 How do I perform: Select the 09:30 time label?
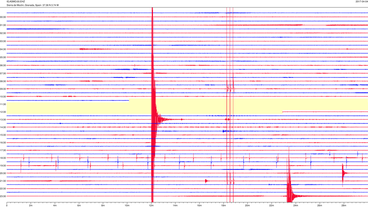click(3, 89)
